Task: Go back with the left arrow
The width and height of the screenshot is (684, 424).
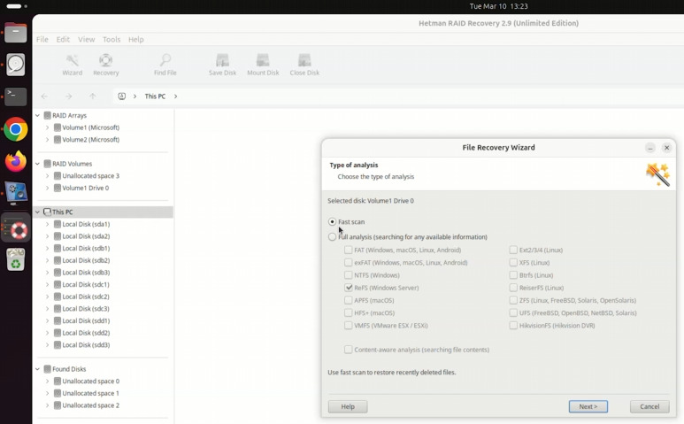Action: pyautogui.click(x=44, y=96)
